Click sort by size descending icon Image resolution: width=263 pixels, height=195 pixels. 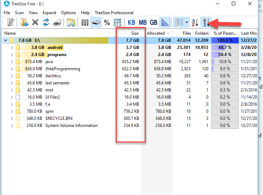pos(206,23)
